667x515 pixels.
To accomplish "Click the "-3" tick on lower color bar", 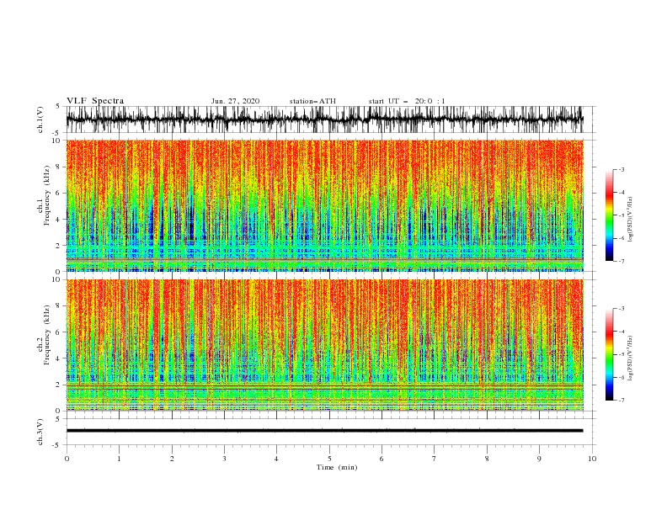I will tap(622, 309).
